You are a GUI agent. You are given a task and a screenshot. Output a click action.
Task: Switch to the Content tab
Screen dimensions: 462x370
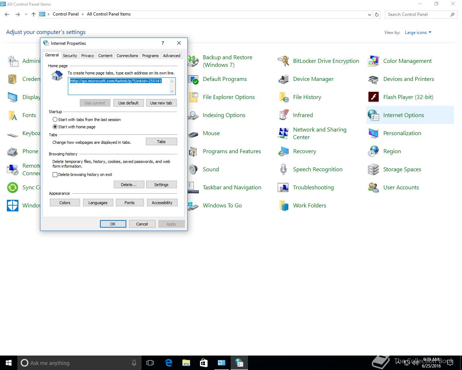pyautogui.click(x=105, y=56)
